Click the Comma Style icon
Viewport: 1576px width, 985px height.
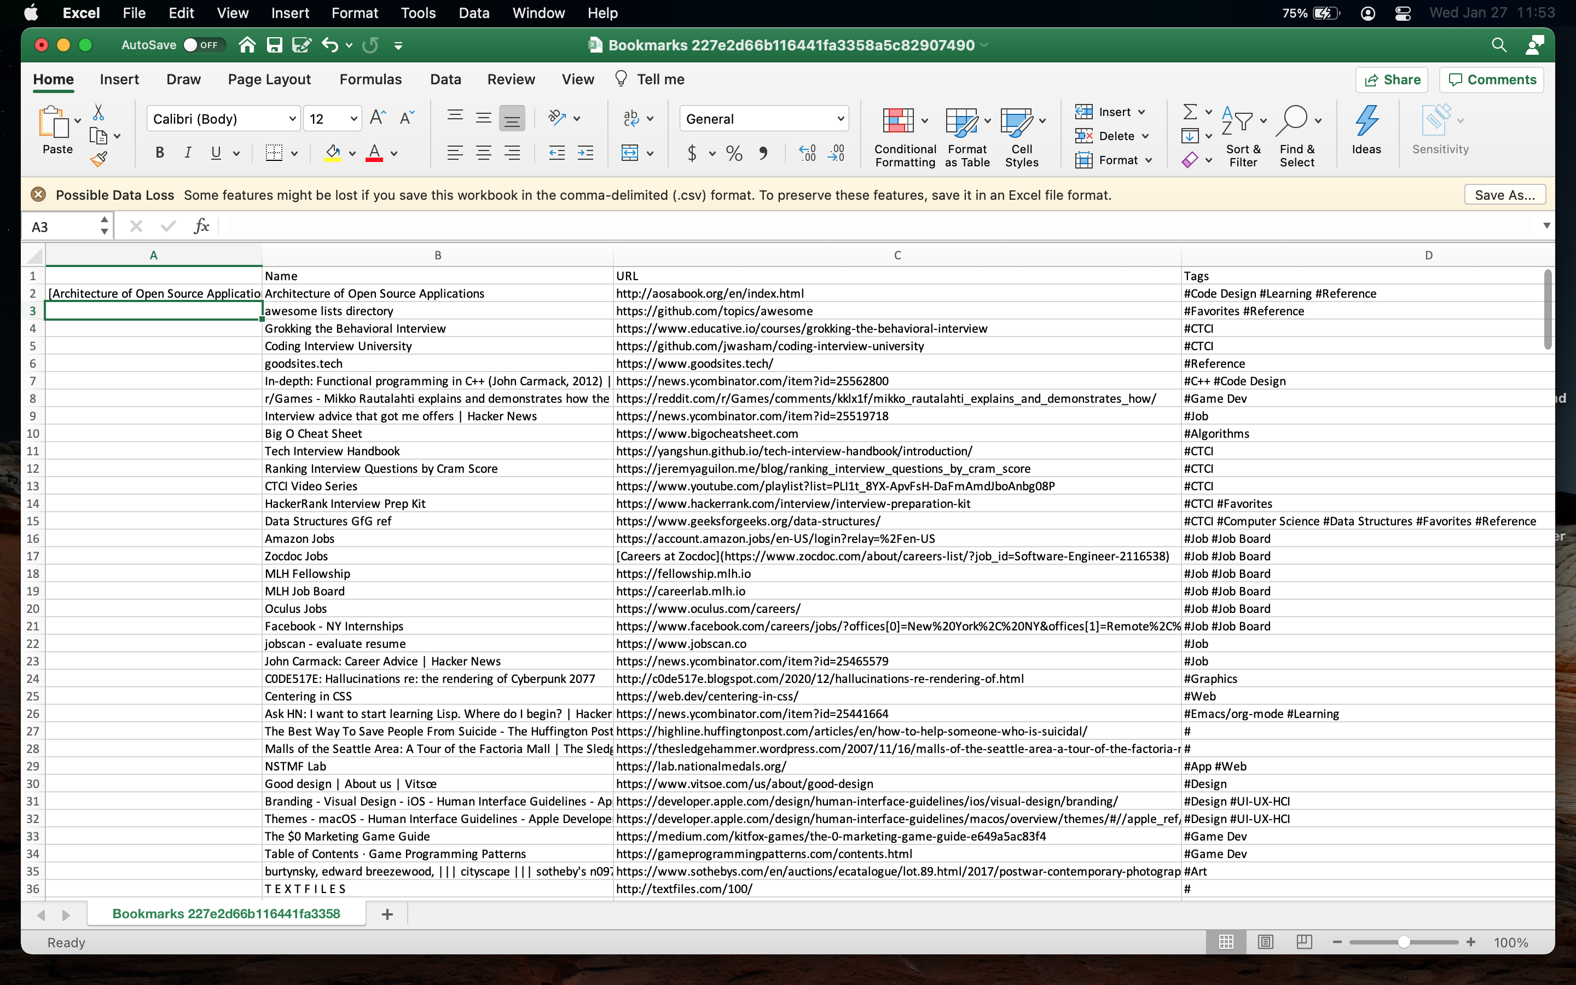[x=763, y=153]
